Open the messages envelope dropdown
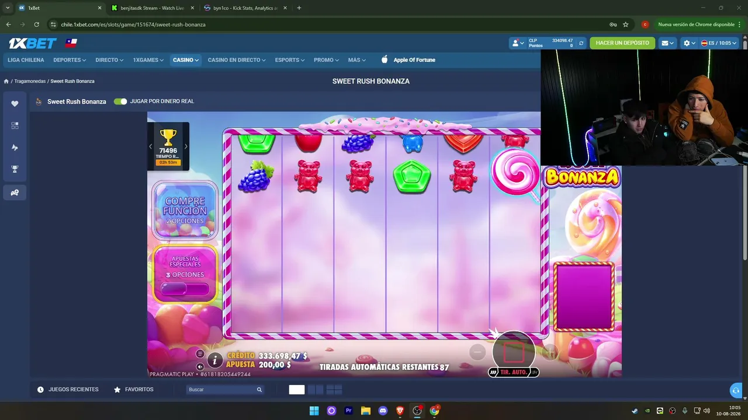Screen dimensions: 748x420 (667, 43)
